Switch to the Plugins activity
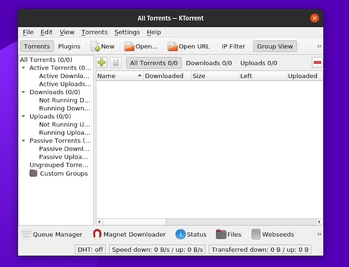349x267 pixels. (69, 46)
